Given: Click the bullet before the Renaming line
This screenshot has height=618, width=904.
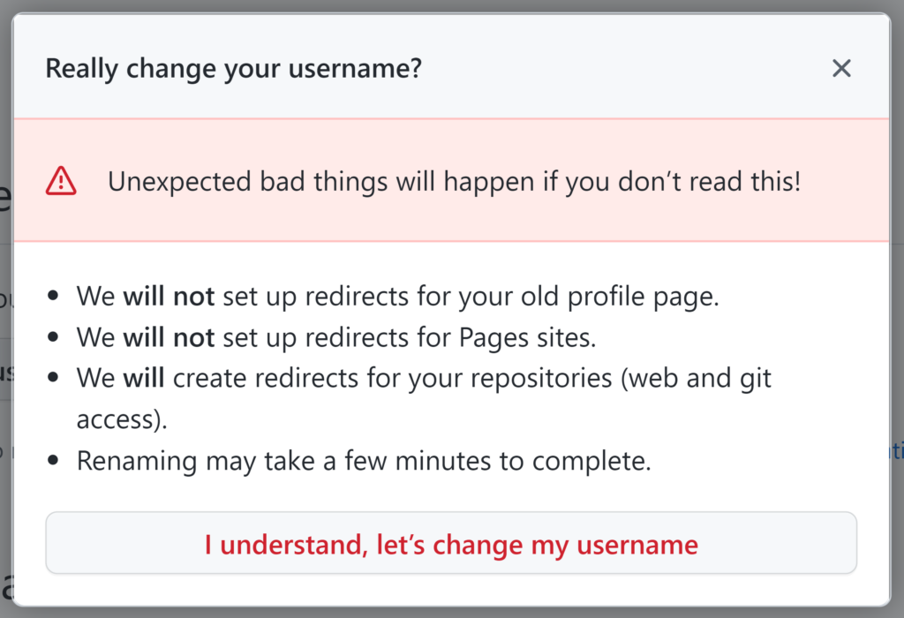Looking at the screenshot, I should [x=55, y=462].
